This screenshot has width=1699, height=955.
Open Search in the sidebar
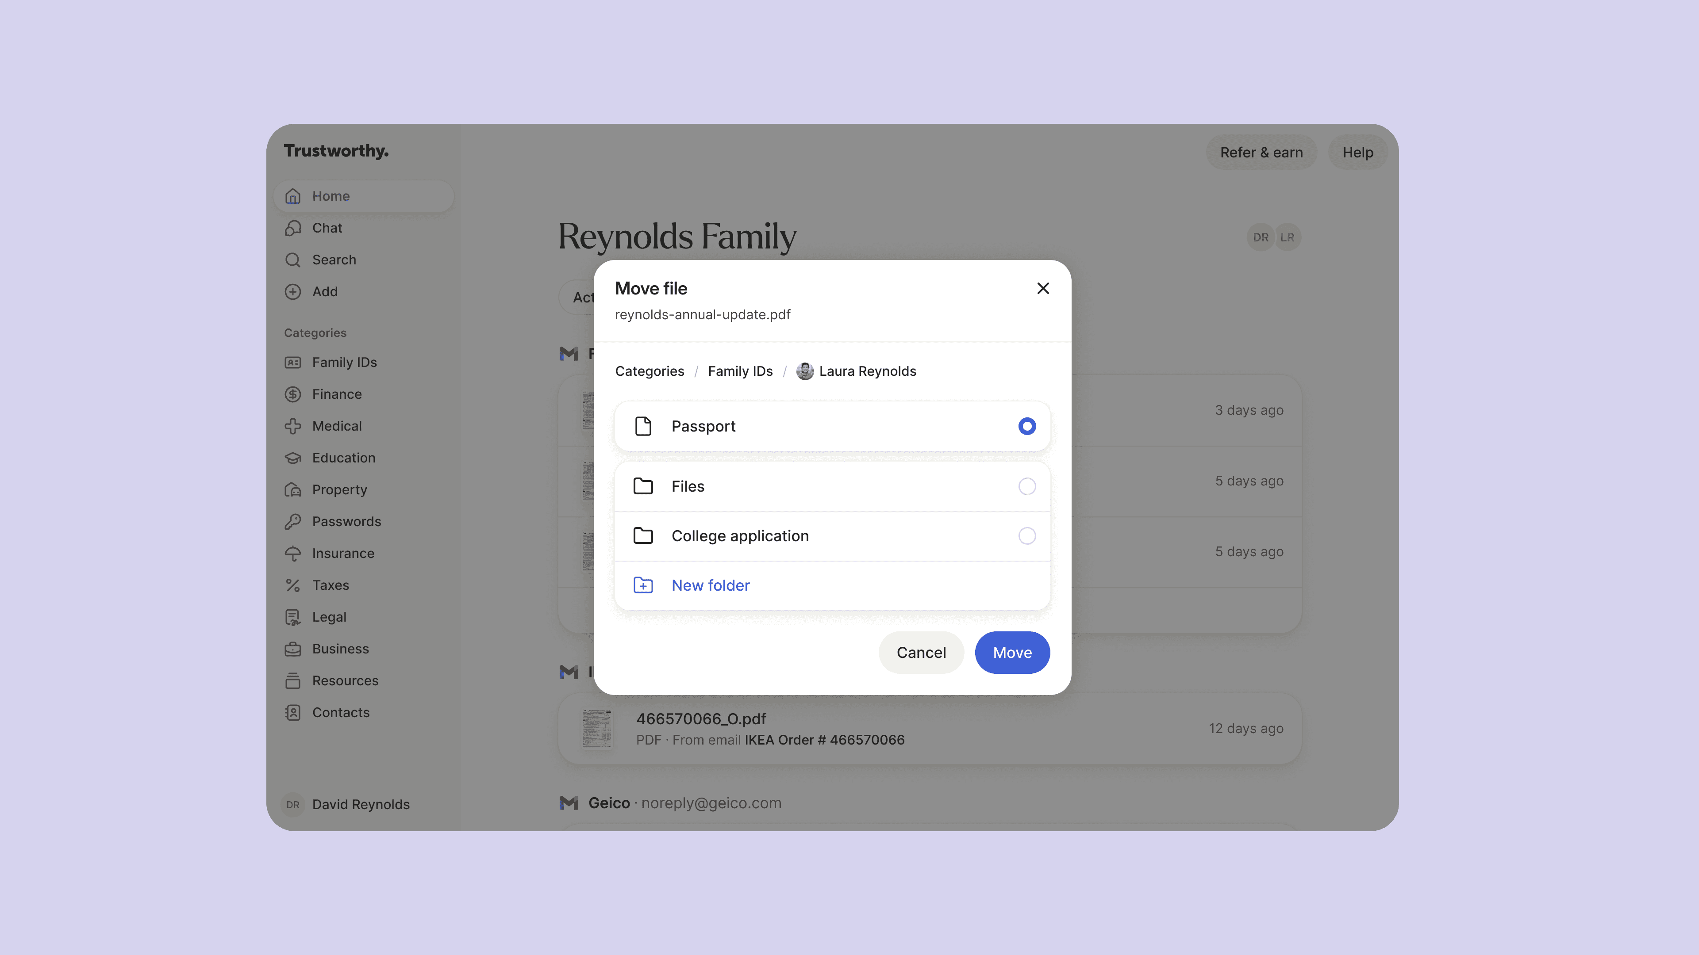coord(334,260)
